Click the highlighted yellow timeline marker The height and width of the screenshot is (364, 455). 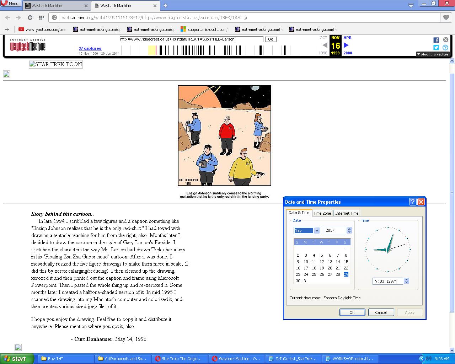point(152,50)
